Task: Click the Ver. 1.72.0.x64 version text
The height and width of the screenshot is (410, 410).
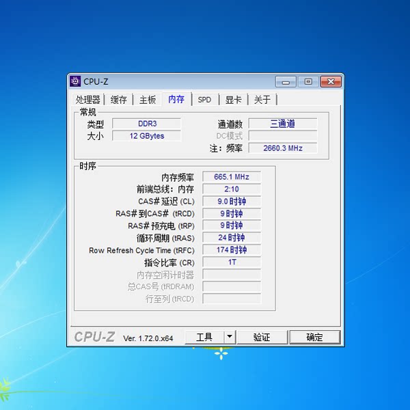Action: tap(148, 338)
